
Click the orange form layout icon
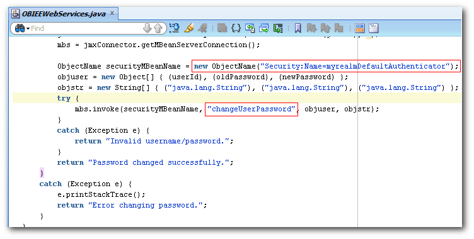(359, 28)
